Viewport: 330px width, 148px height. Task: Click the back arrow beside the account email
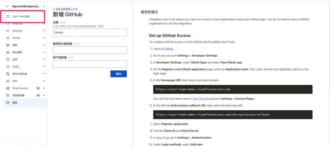pos(8,6)
